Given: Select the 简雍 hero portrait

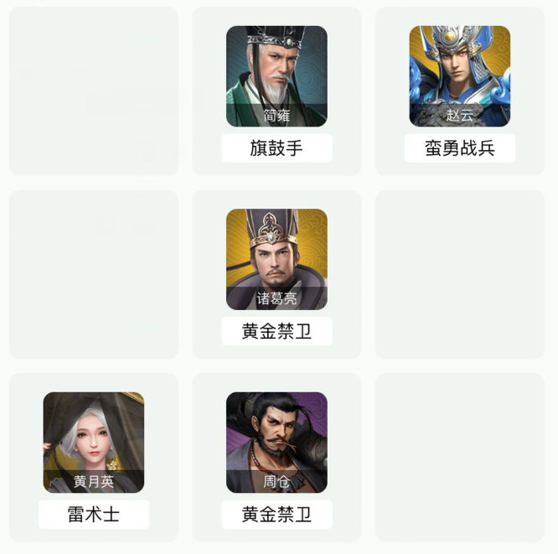Looking at the screenshot, I should pos(276,76).
